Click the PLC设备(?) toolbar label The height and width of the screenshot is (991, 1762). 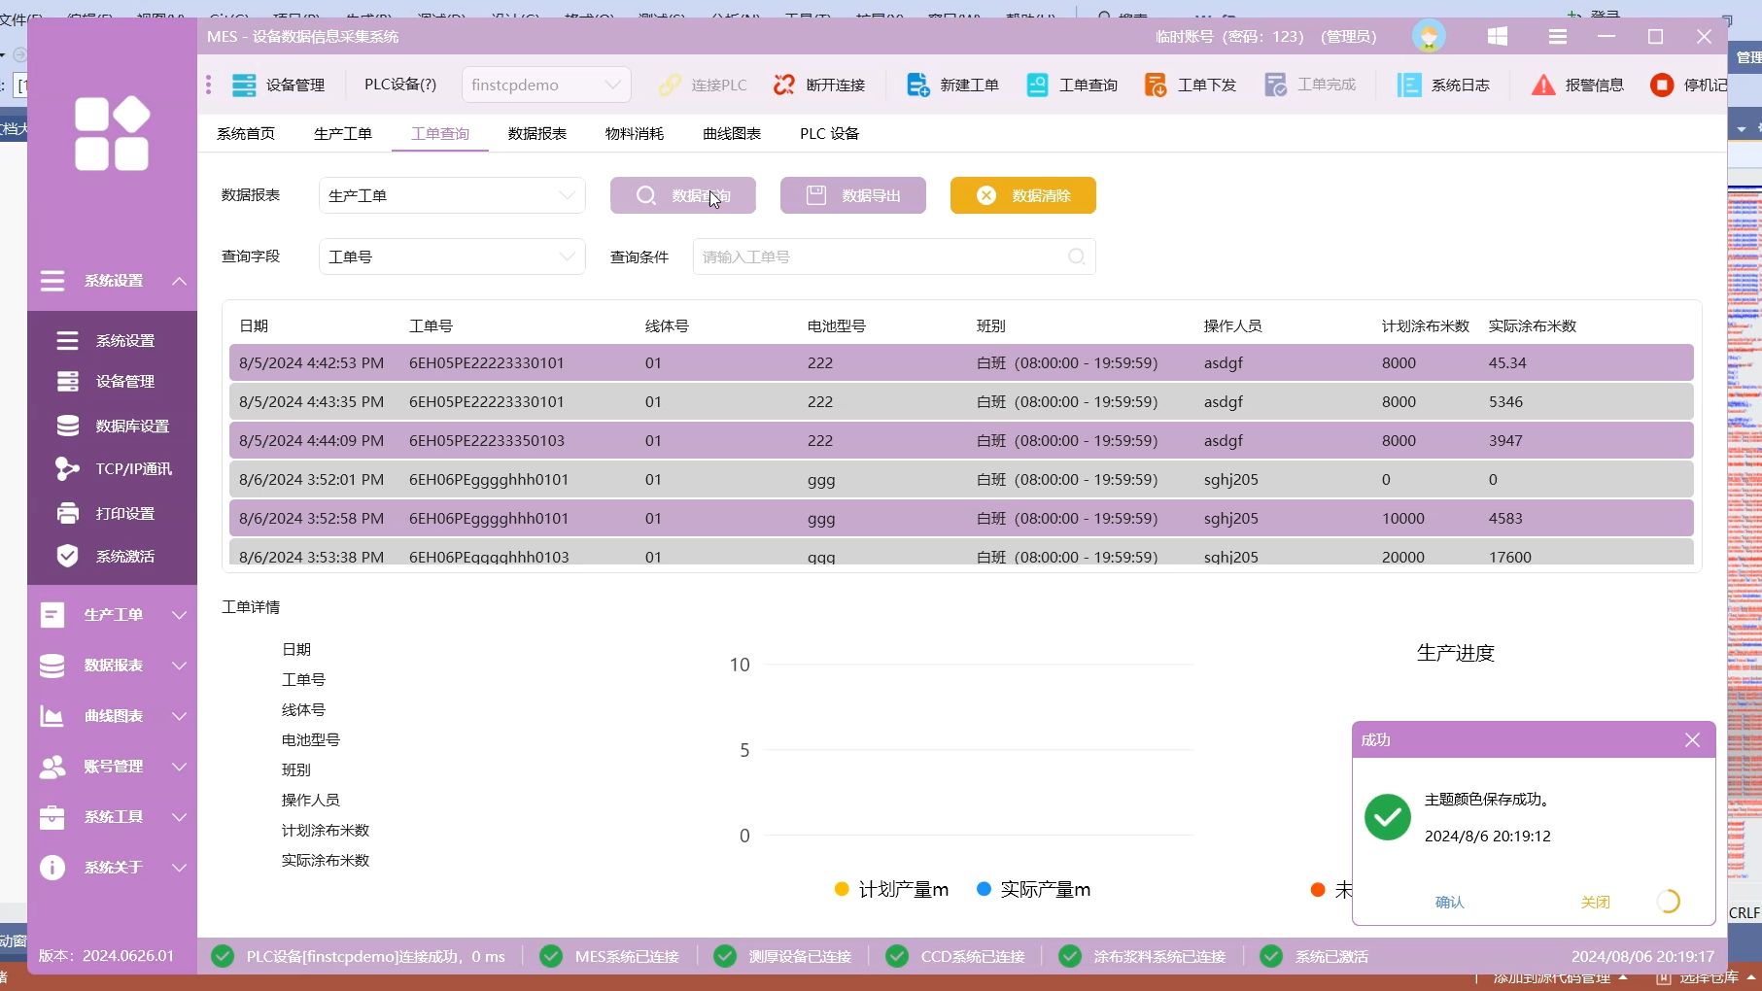pyautogui.click(x=400, y=85)
